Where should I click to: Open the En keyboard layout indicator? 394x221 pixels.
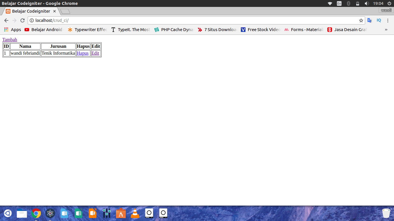point(339,3)
